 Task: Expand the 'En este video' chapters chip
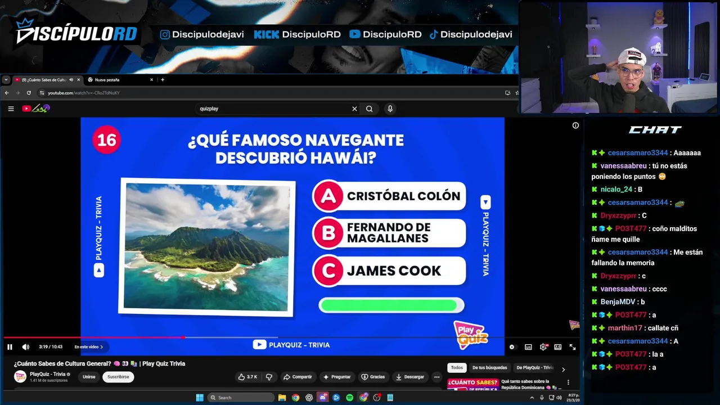pyautogui.click(x=89, y=347)
